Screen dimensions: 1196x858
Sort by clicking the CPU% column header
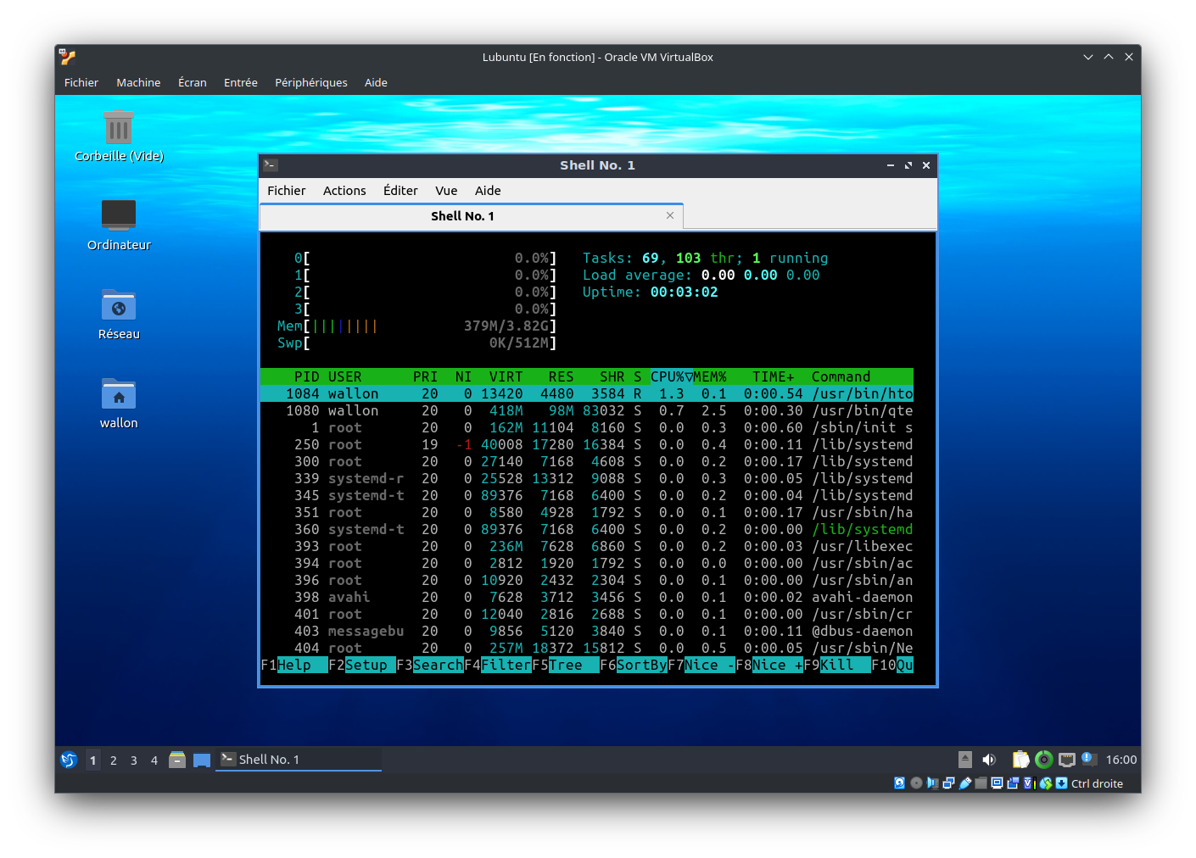[670, 376]
